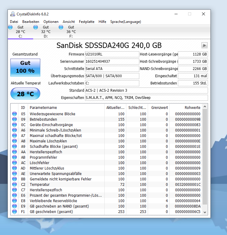Viewport: 227px width, 235px height.
Task: Click the Schlecht... column header
Action: 137,107
